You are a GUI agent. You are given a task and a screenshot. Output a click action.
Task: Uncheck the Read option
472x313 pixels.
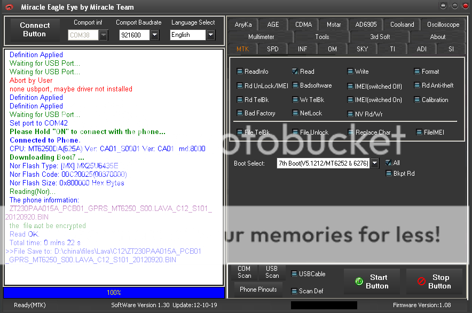point(295,72)
